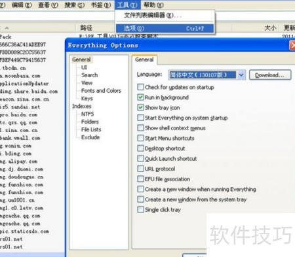Select the bank.vmall.com result row
This screenshot has width=295, height=257.
(20, 138)
